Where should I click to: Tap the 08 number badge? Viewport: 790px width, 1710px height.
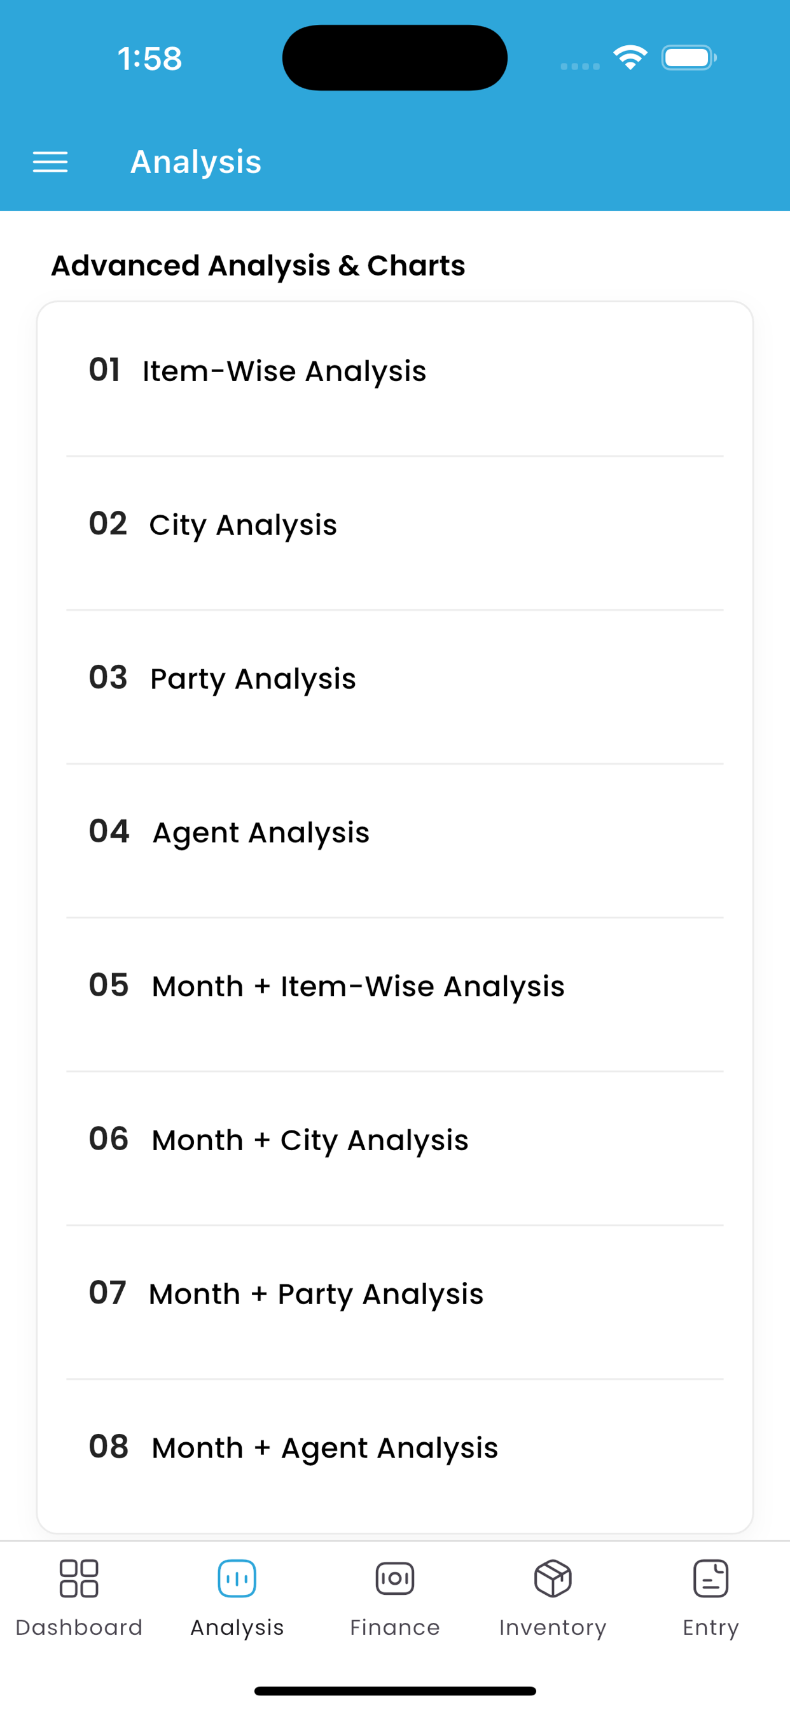pyautogui.click(x=109, y=1447)
